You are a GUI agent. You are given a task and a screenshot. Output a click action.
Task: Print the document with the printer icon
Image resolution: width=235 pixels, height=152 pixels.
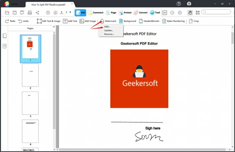pyautogui.click(x=30, y=13)
